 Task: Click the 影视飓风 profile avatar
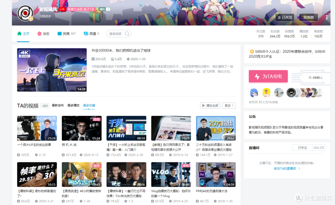(x=25, y=13)
